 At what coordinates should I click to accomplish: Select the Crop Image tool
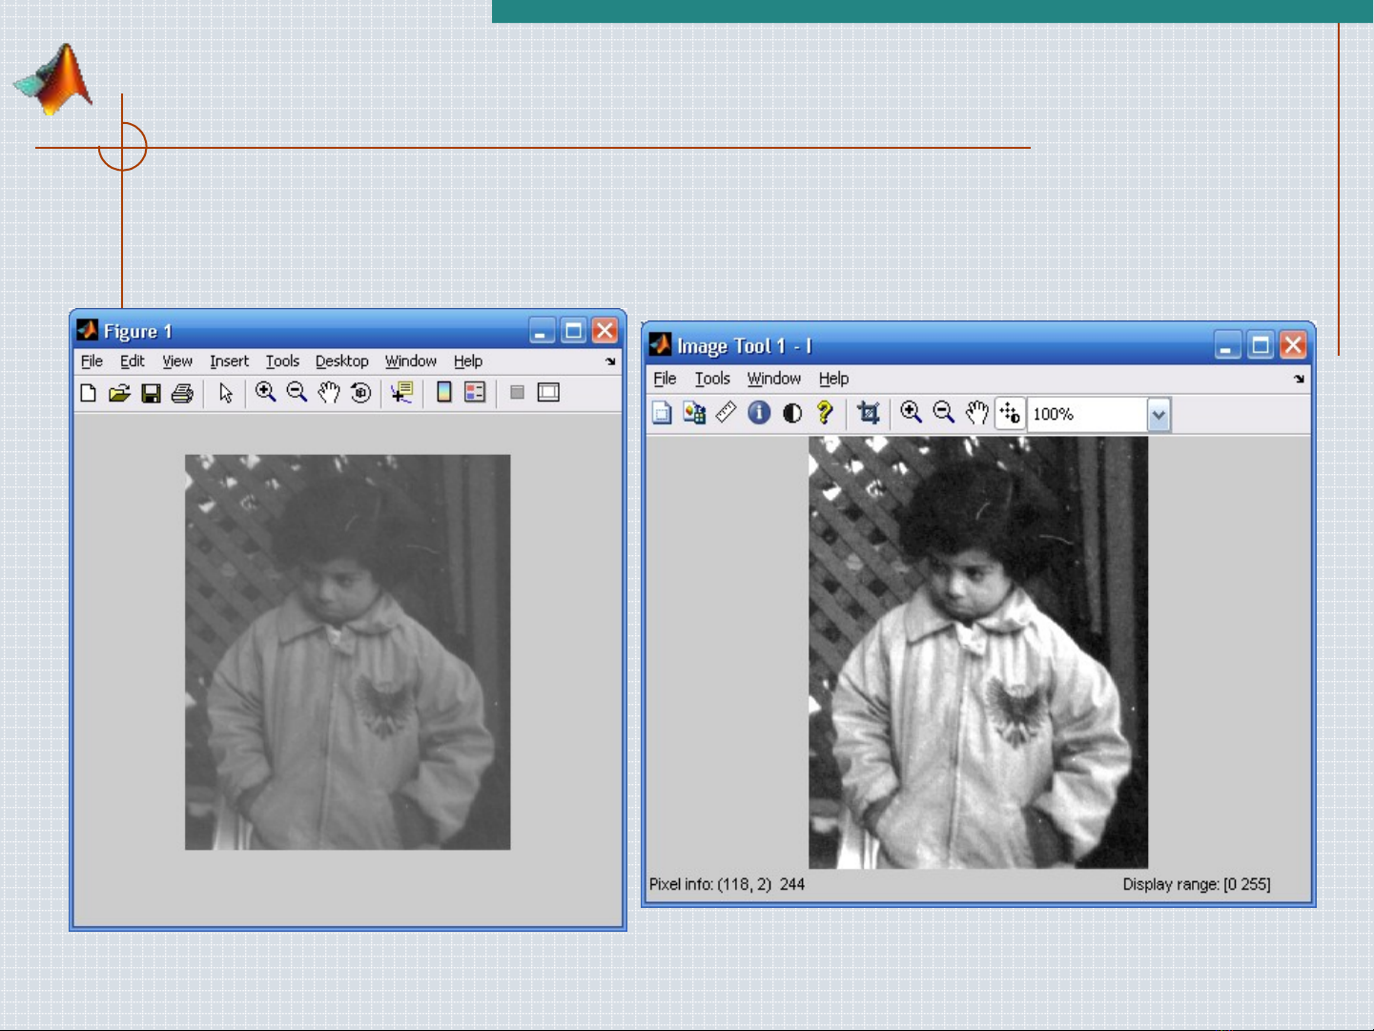coord(868,413)
